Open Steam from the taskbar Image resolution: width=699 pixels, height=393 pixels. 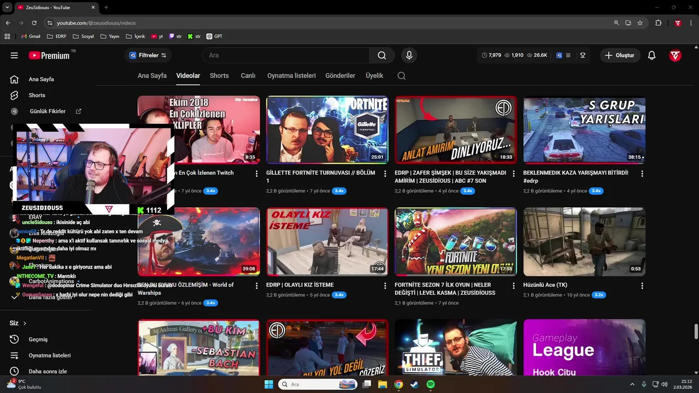(414, 384)
